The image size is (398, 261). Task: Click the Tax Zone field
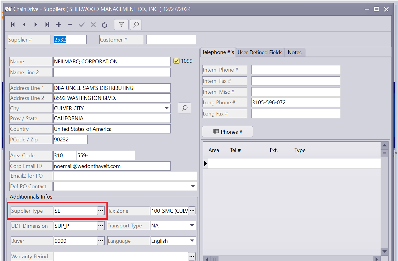coord(170,211)
